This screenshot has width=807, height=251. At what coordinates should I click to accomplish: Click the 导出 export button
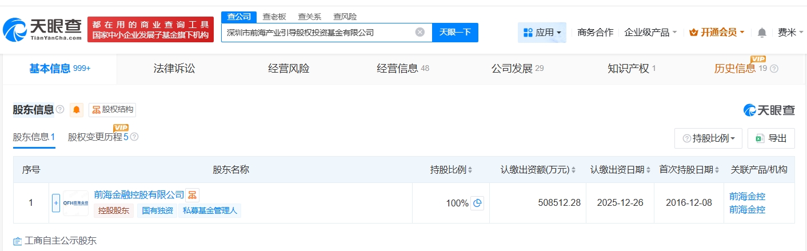772,138
